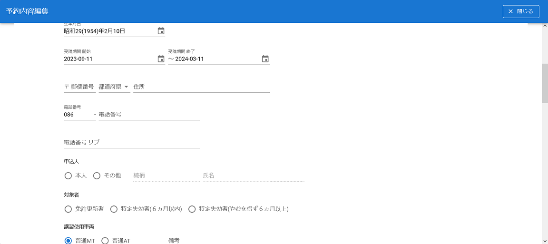Click the scrollbar down arrow
Viewport: 548px width, 244px height.
click(545, 241)
